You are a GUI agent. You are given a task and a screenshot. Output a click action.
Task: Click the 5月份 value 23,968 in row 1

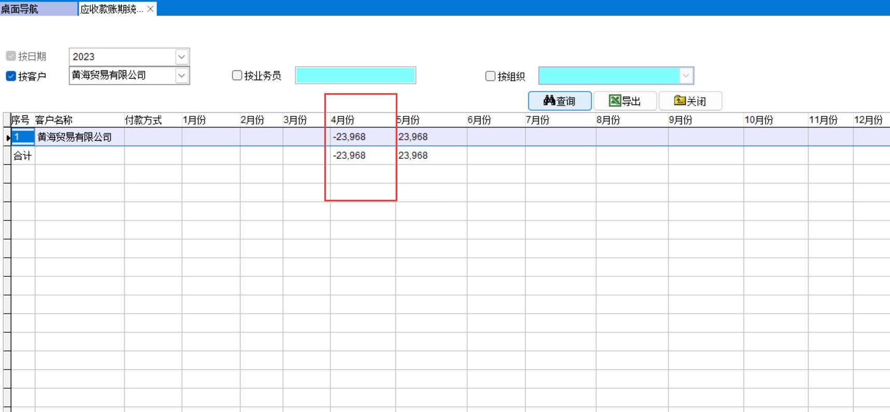pyautogui.click(x=413, y=137)
